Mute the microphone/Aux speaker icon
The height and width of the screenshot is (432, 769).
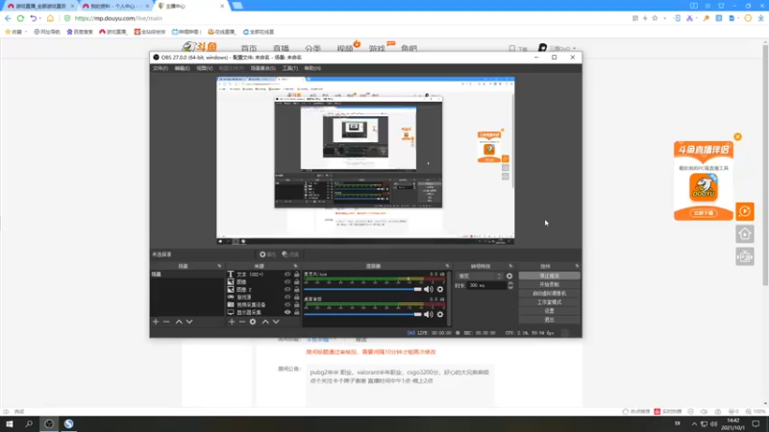(429, 289)
